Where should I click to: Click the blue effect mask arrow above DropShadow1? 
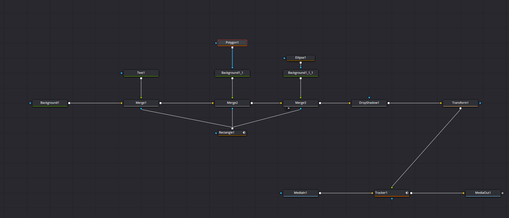point(369,98)
